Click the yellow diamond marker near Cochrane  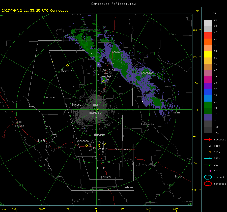tap(86, 145)
